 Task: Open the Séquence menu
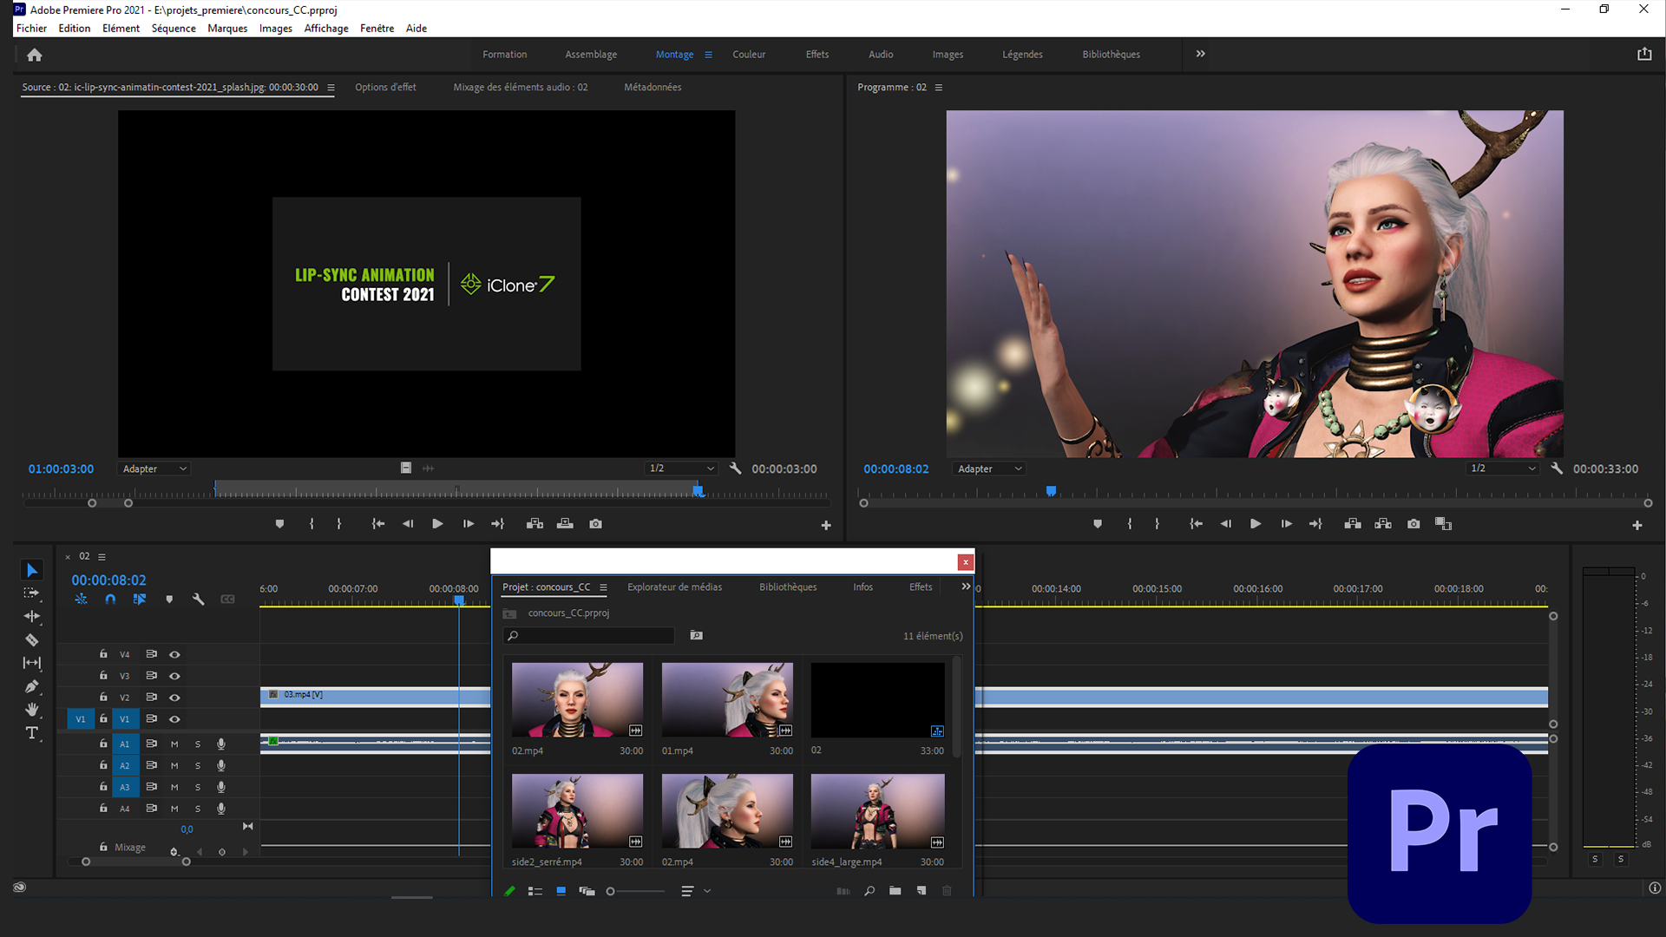point(174,28)
